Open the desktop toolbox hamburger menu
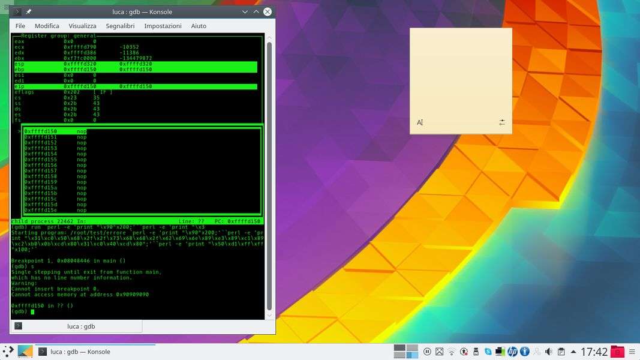The image size is (640, 360). 6,7
